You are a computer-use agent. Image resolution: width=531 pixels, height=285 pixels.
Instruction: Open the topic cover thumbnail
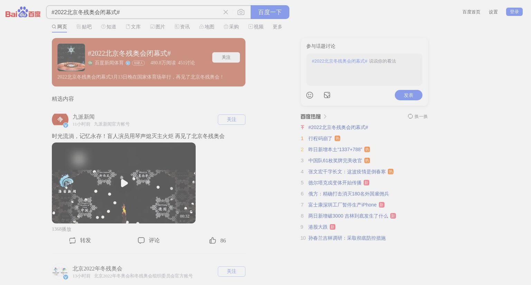point(71,57)
